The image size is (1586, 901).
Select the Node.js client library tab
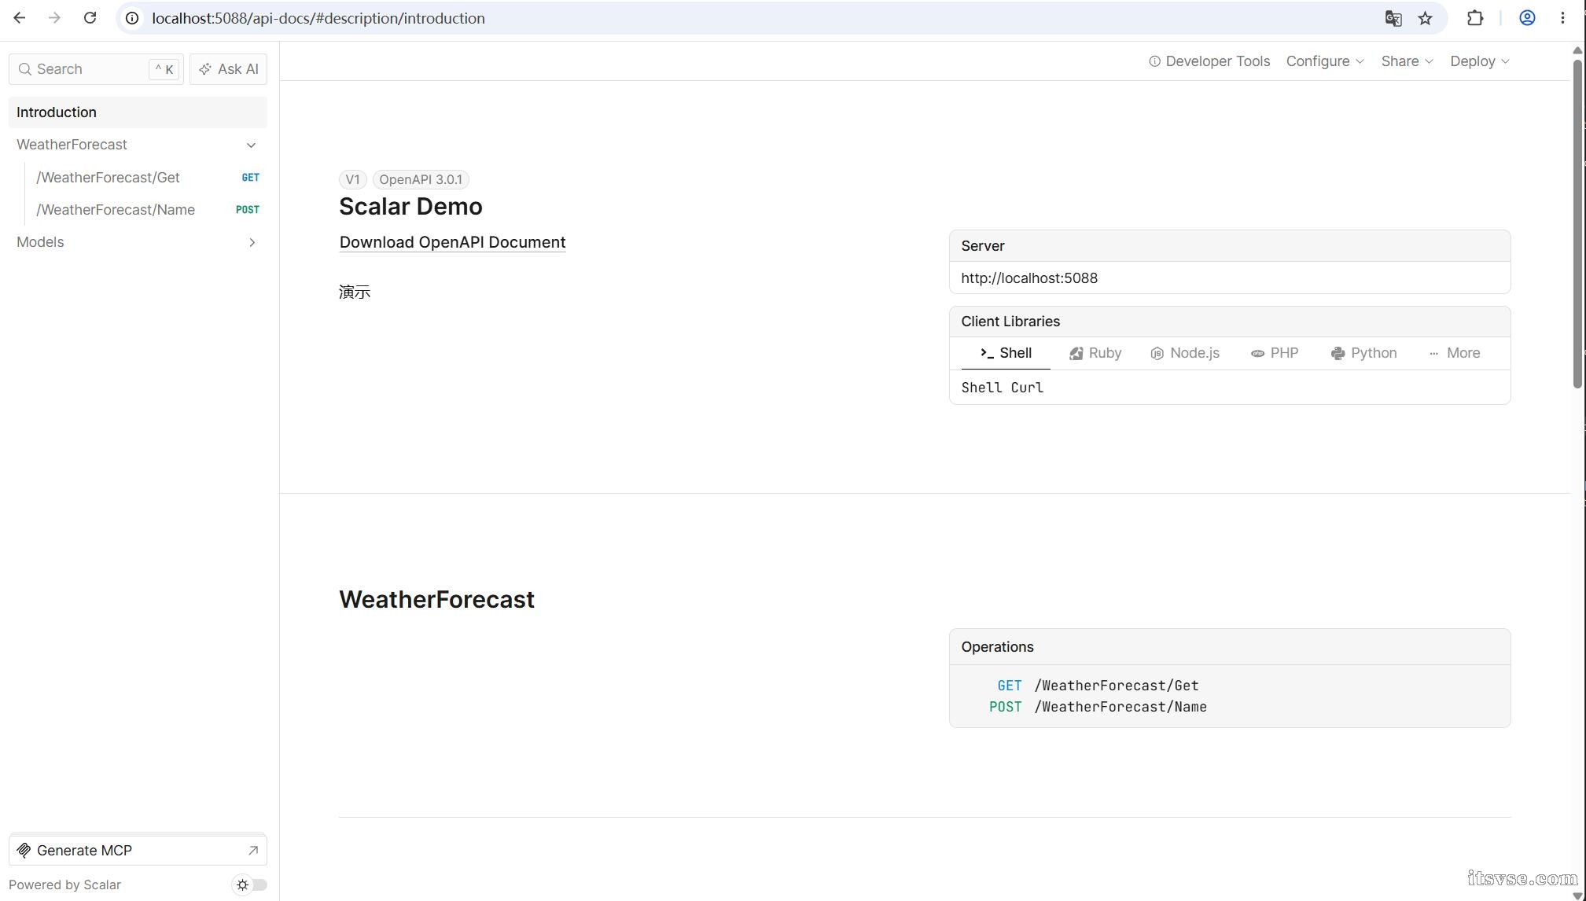(1185, 353)
